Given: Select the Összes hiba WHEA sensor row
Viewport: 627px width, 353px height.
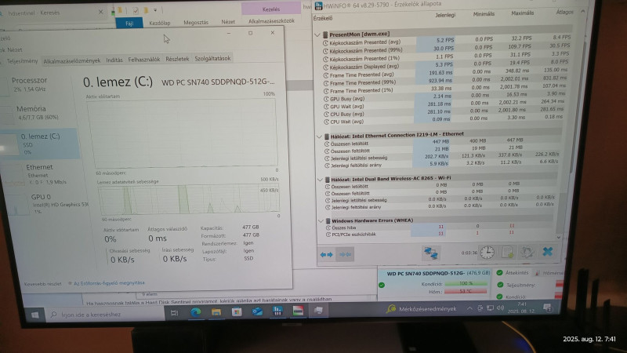Looking at the screenshot, I should tap(440, 227).
